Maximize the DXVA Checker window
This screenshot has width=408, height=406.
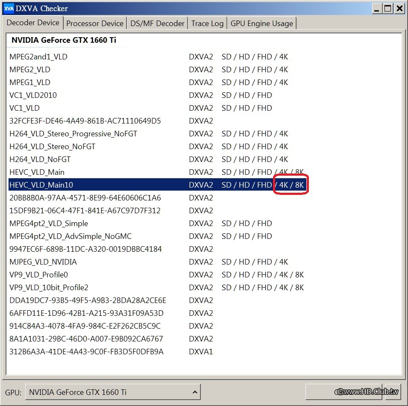coord(387,9)
